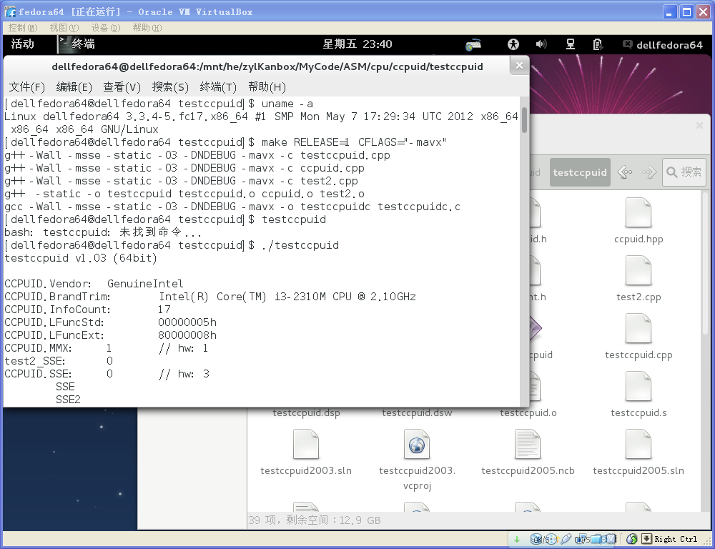
Task: Open the terminal 编辑(E) menu
Action: tap(74, 86)
